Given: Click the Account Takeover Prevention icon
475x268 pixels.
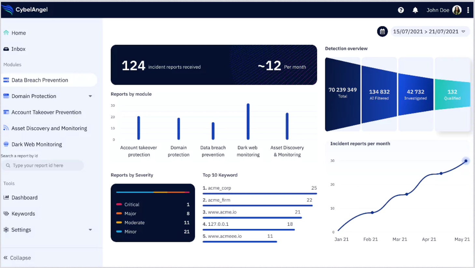Looking at the screenshot, I should (x=6, y=112).
